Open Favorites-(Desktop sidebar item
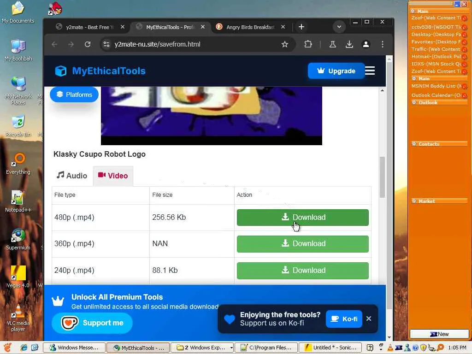 click(437, 42)
